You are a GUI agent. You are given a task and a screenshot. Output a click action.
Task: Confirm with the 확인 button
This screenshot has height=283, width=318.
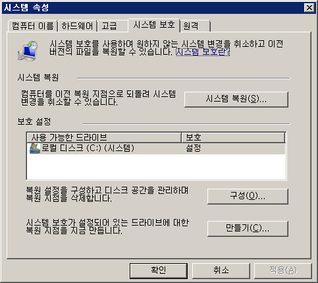(159, 270)
